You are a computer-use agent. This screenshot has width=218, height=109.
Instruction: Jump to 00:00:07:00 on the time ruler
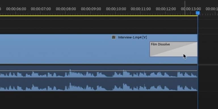tap(41, 9)
